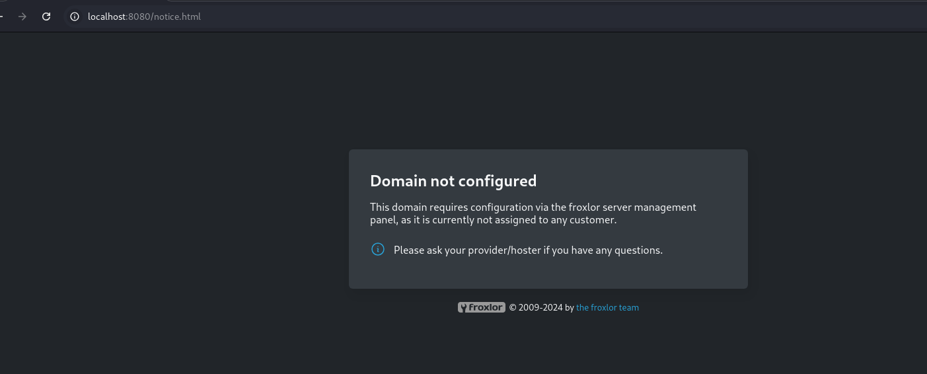The height and width of the screenshot is (374, 927).
Task: Click the port number 8080 in URL
Action: (139, 17)
